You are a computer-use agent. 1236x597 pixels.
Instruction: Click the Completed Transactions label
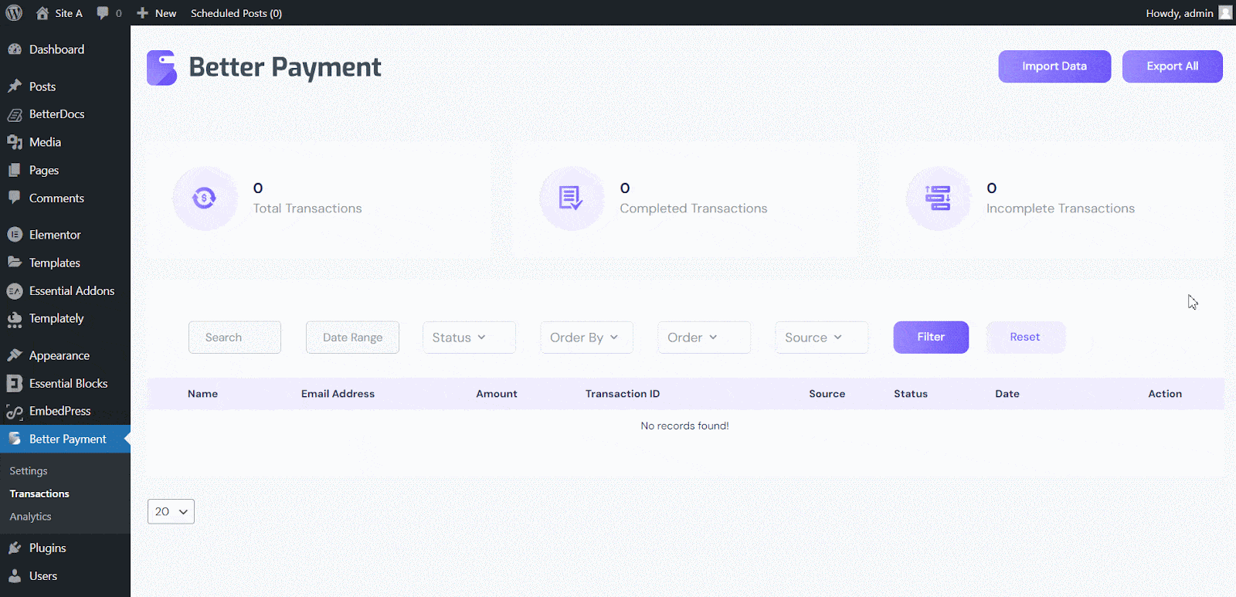(x=694, y=209)
